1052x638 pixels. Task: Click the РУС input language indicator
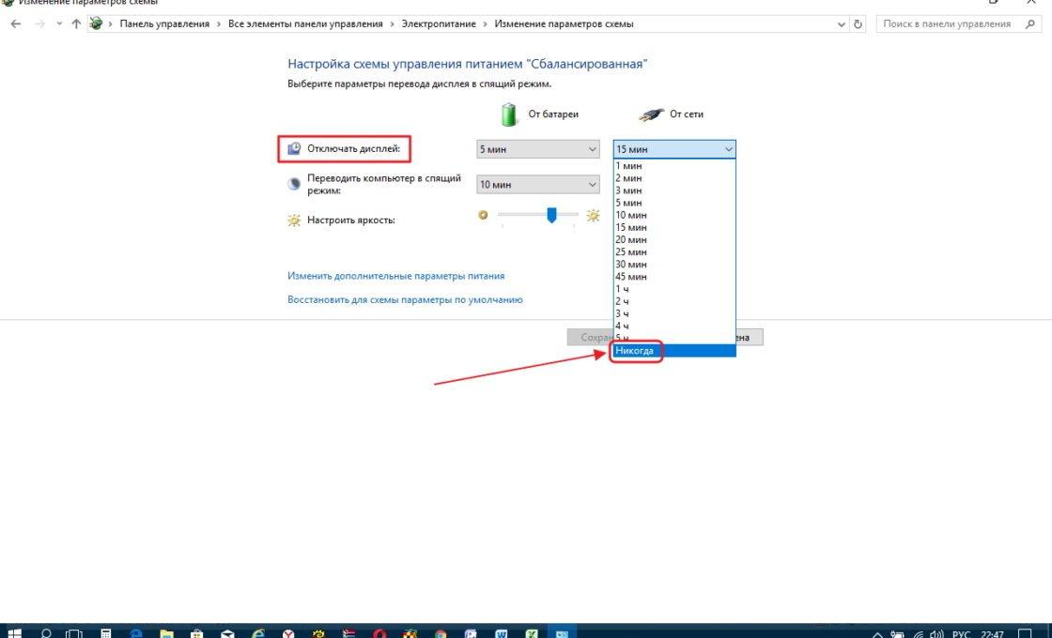(x=961, y=633)
